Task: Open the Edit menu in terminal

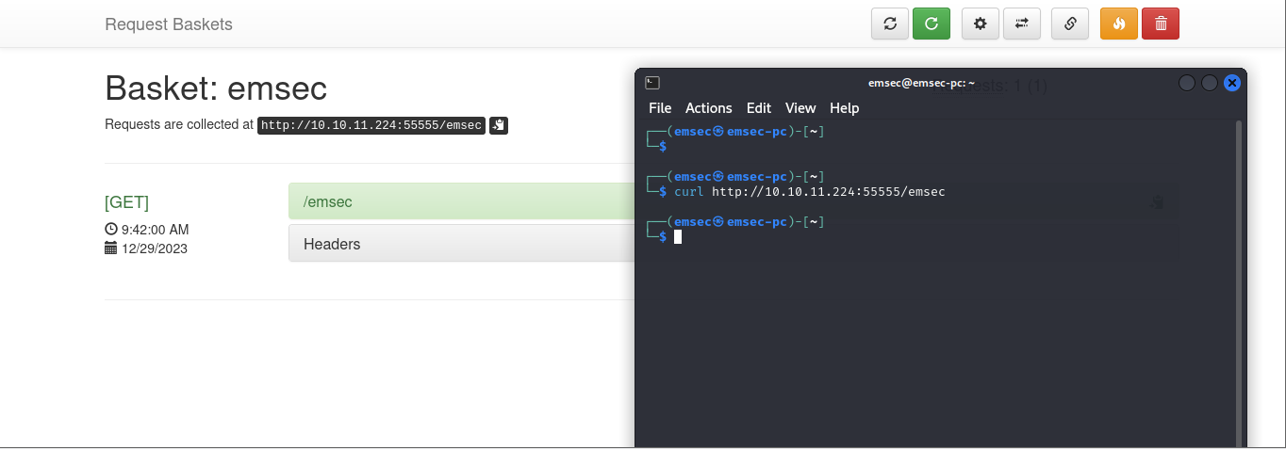Action: coord(758,108)
